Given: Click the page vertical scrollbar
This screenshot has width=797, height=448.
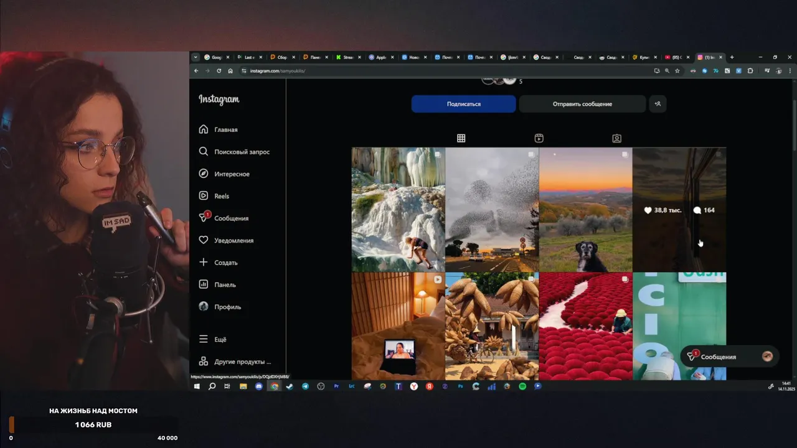Looking at the screenshot, I should (x=794, y=124).
